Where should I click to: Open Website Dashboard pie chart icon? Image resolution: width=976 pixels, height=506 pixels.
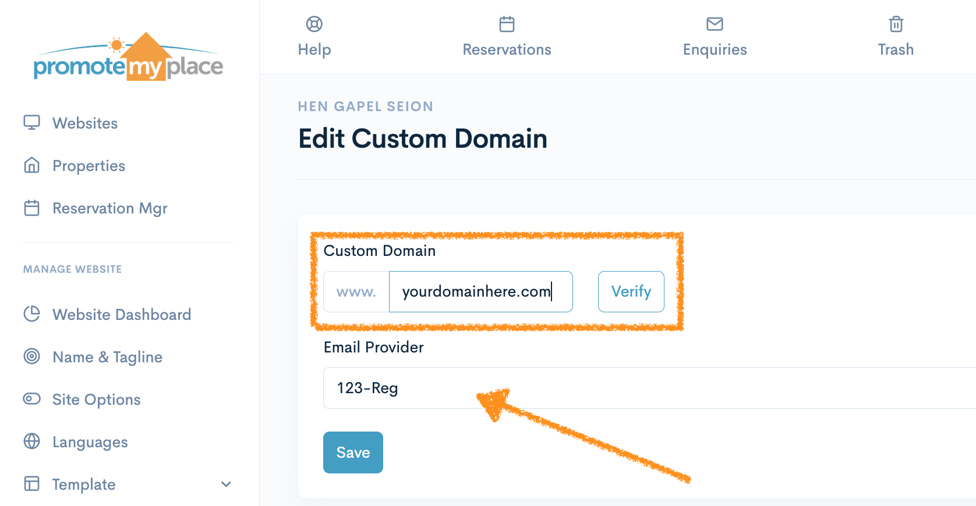32,314
